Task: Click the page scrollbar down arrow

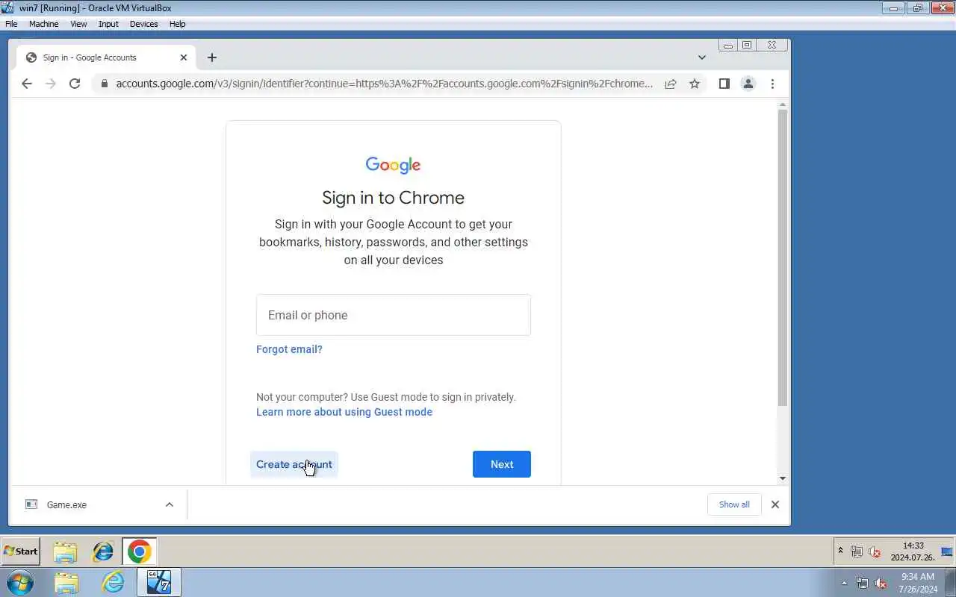Action: point(783,478)
